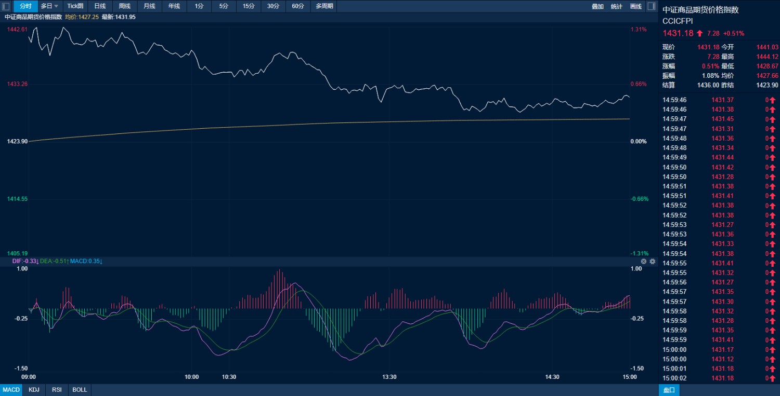
Task: Switch to 日线 daily chart
Action: click(100, 6)
